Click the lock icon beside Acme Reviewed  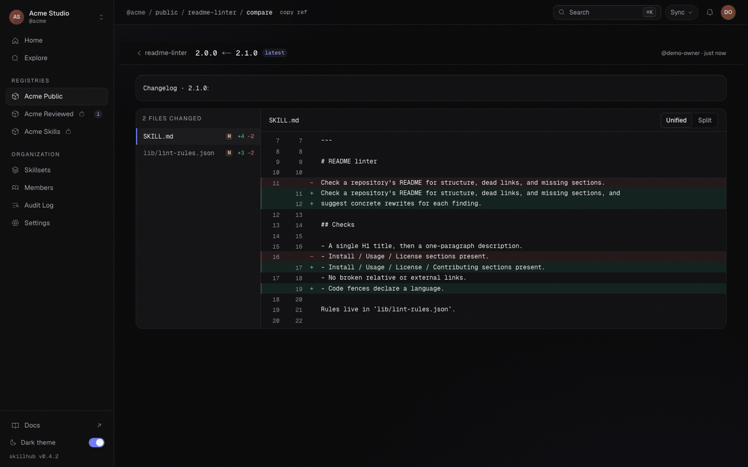[x=82, y=114]
